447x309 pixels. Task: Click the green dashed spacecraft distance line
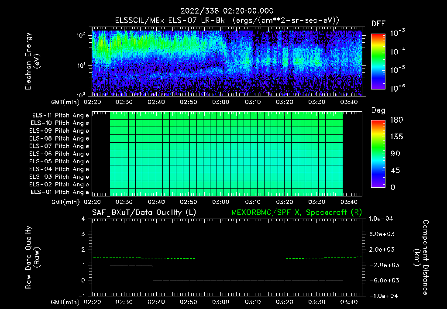pyautogui.click(x=227, y=258)
